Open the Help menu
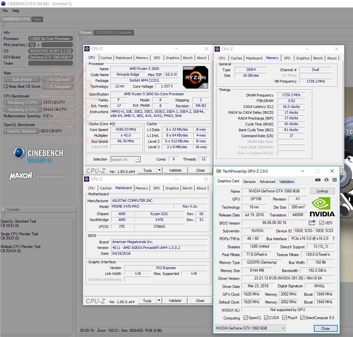Image resolution: width=353 pixels, height=337 pixels. (16, 10)
